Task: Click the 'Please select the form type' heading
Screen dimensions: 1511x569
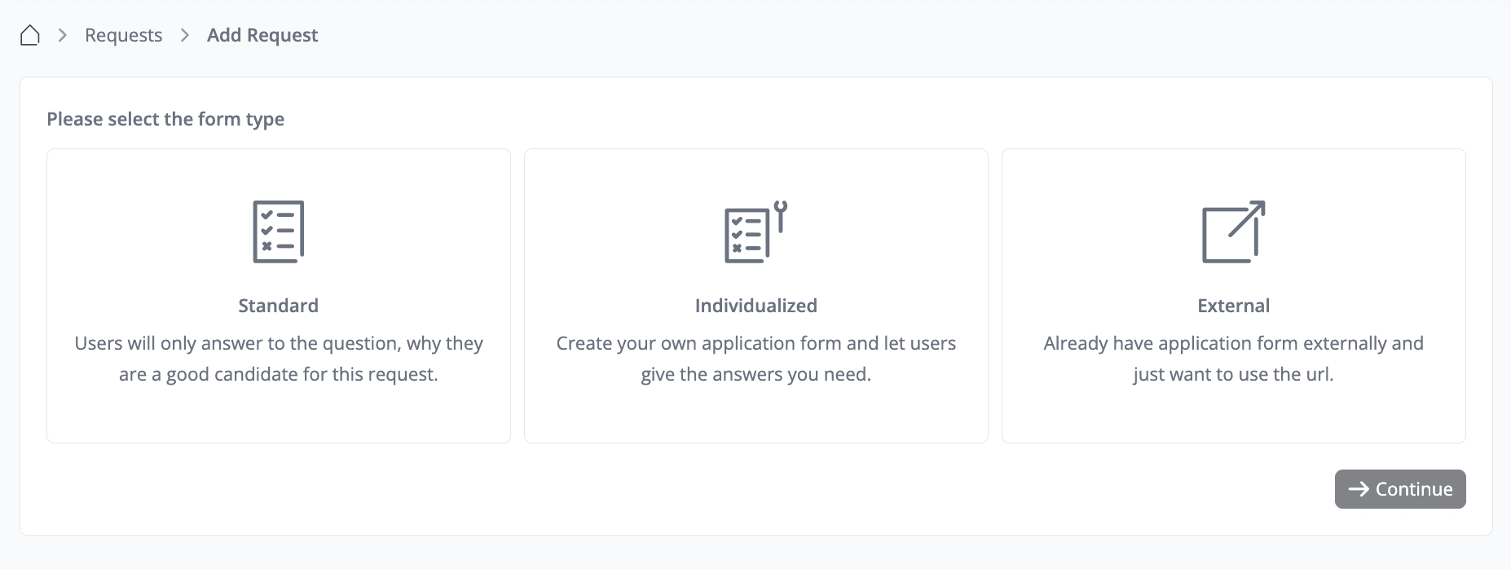Action: (x=165, y=119)
